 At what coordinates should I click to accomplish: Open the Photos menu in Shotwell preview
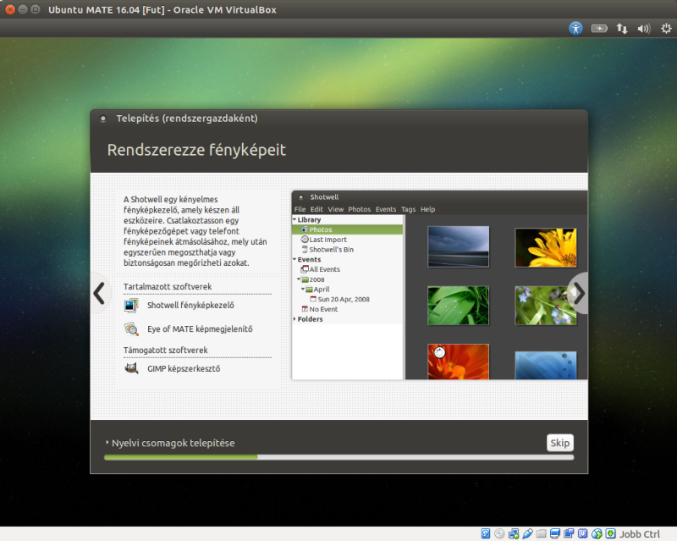(359, 209)
